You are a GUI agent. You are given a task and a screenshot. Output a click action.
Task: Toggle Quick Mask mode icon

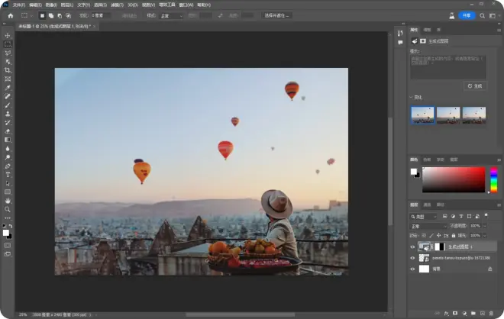pos(8,246)
